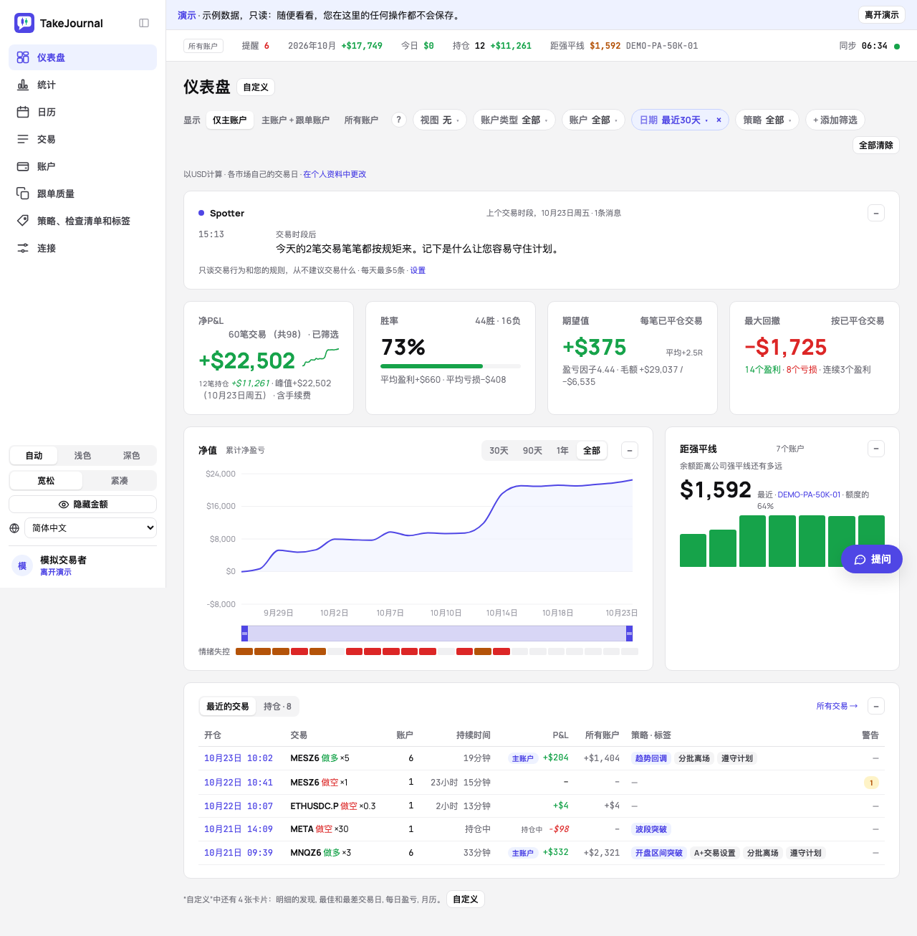Open the 所有交易 link
Image resolution: width=917 pixels, height=936 pixels.
pyautogui.click(x=837, y=706)
